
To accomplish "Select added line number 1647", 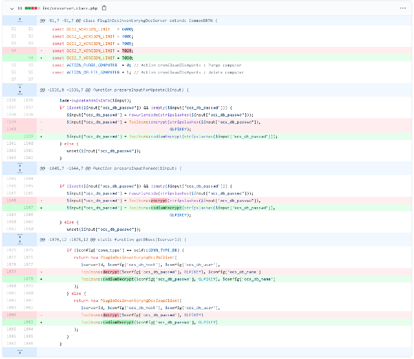I will [x=28, y=207].
